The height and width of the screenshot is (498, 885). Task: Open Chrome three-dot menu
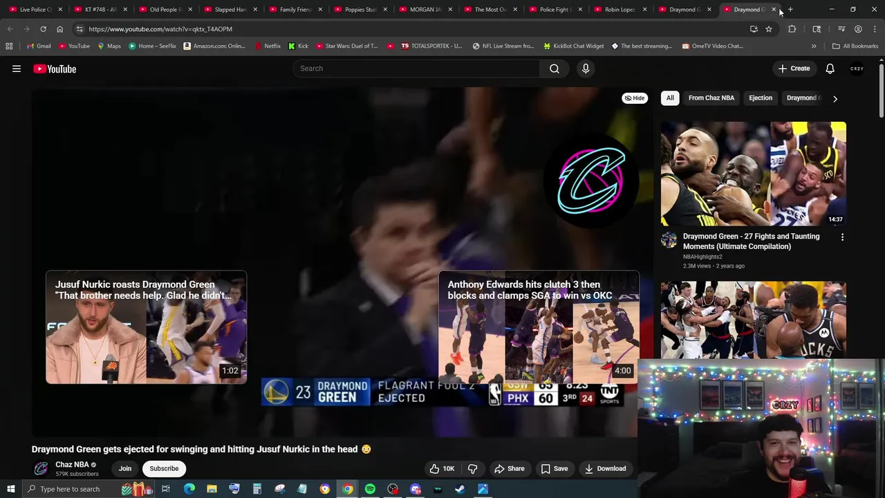(875, 29)
